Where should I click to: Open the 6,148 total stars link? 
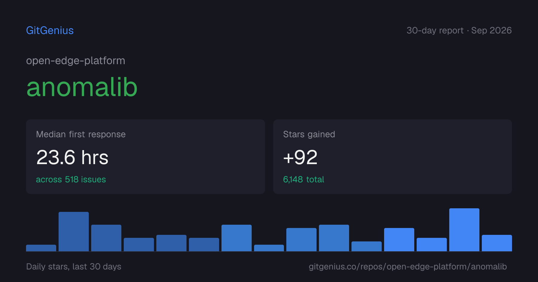coord(304,179)
